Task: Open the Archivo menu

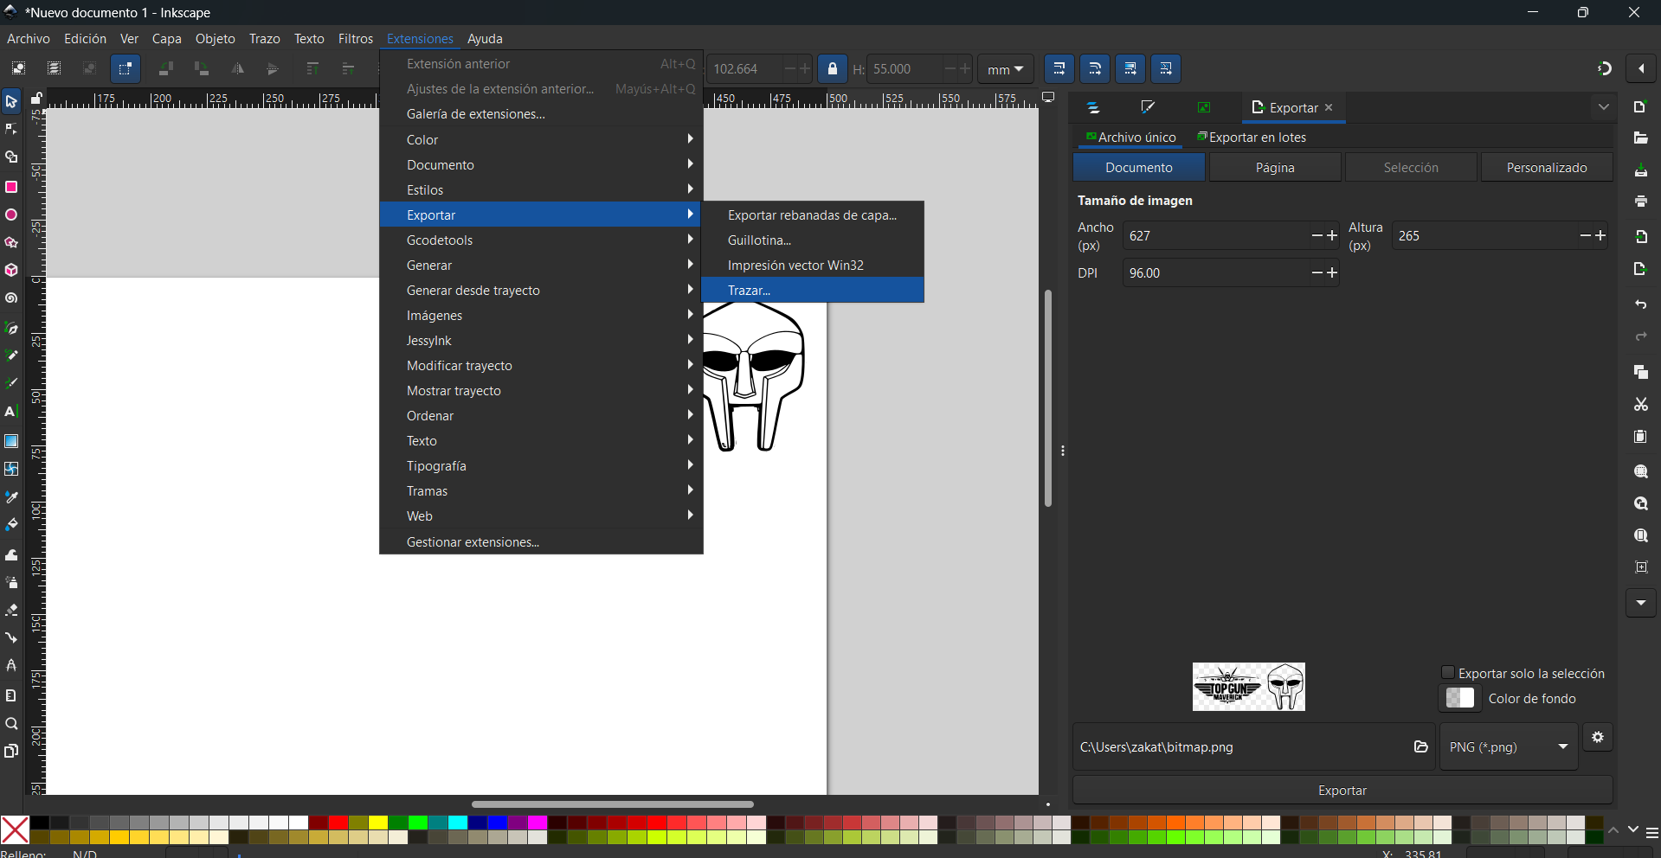Action: pyautogui.click(x=29, y=39)
